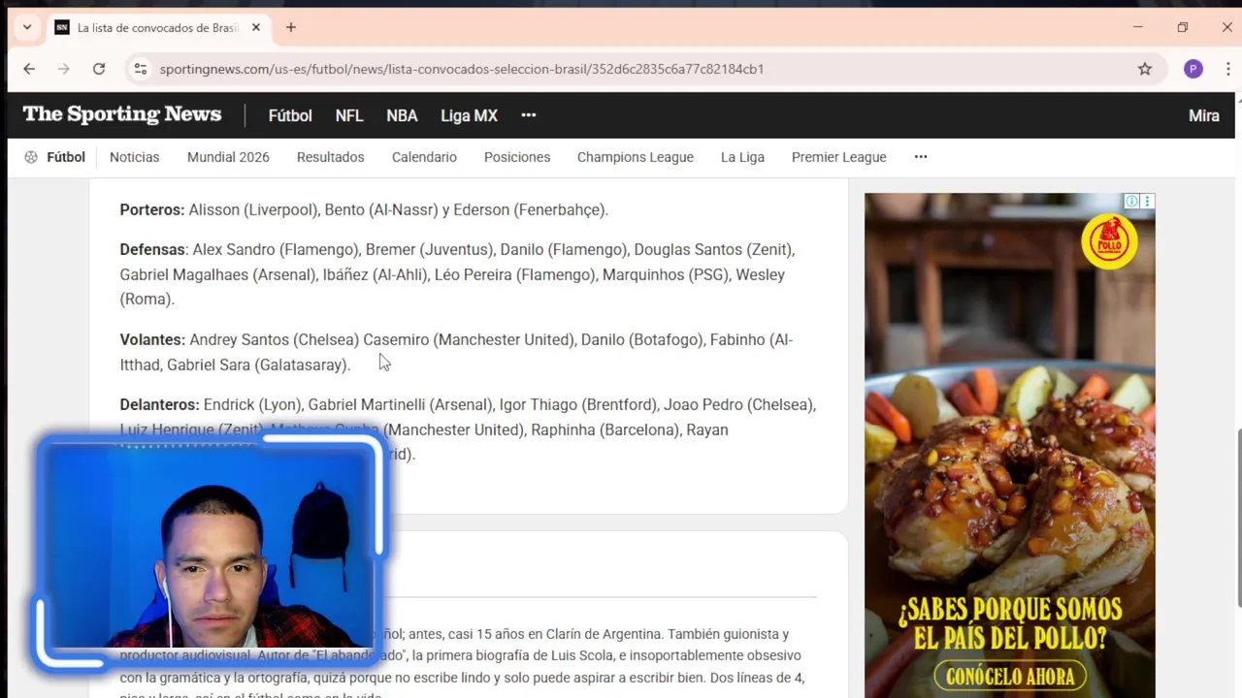Open Chrome three-dot menu
The width and height of the screenshot is (1242, 698).
click(x=1227, y=69)
